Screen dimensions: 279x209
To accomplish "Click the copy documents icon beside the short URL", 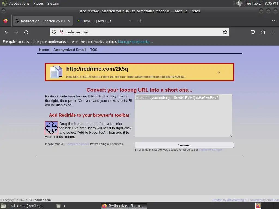I will click(x=56, y=72).
